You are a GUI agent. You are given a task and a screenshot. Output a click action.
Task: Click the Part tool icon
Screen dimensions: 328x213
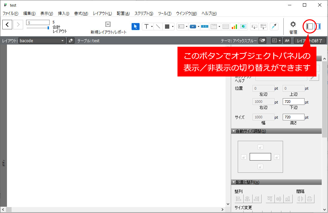click(x=264, y=26)
